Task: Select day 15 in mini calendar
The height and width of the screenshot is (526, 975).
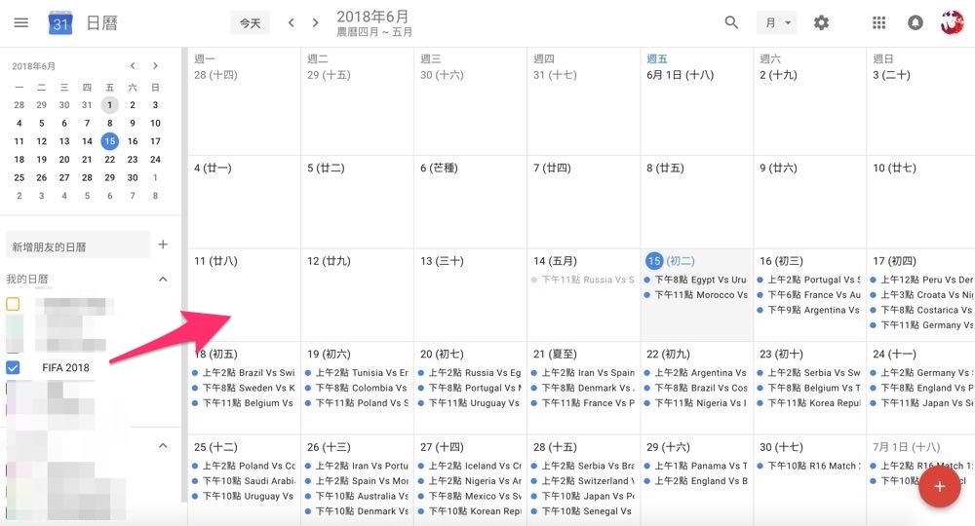Action: tap(109, 141)
